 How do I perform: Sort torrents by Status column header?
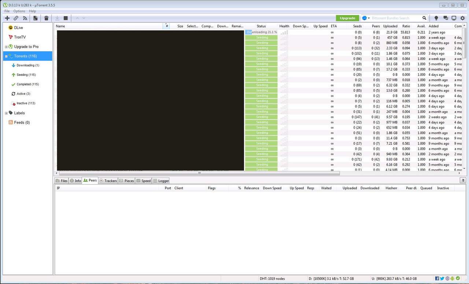click(261, 26)
